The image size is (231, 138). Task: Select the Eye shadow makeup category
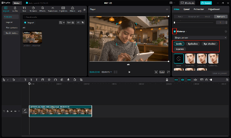209,44
